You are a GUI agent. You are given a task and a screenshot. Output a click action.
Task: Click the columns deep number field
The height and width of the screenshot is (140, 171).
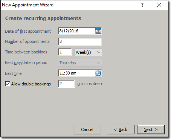point(66,84)
